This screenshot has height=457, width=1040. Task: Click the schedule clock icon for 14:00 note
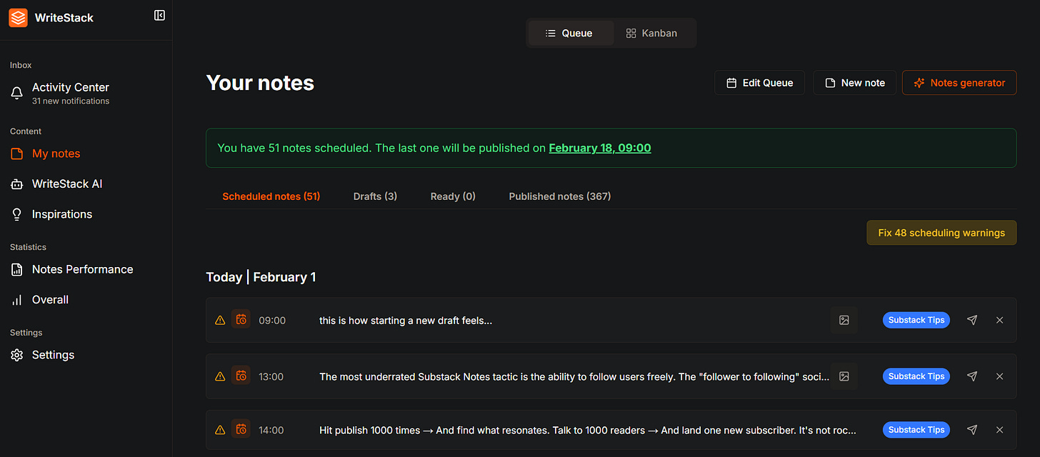coord(241,429)
